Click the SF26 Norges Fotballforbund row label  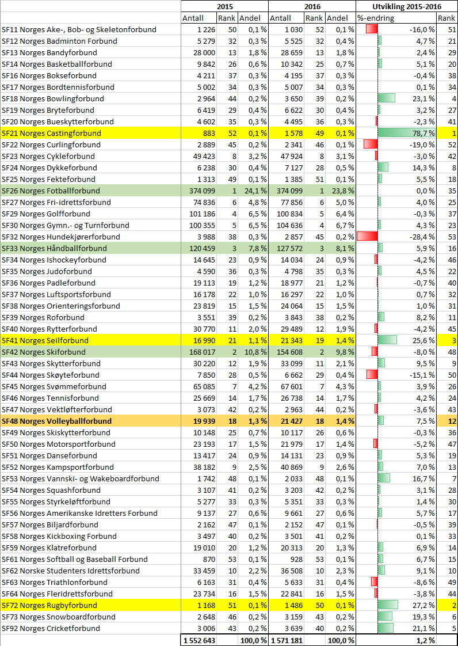click(x=51, y=191)
